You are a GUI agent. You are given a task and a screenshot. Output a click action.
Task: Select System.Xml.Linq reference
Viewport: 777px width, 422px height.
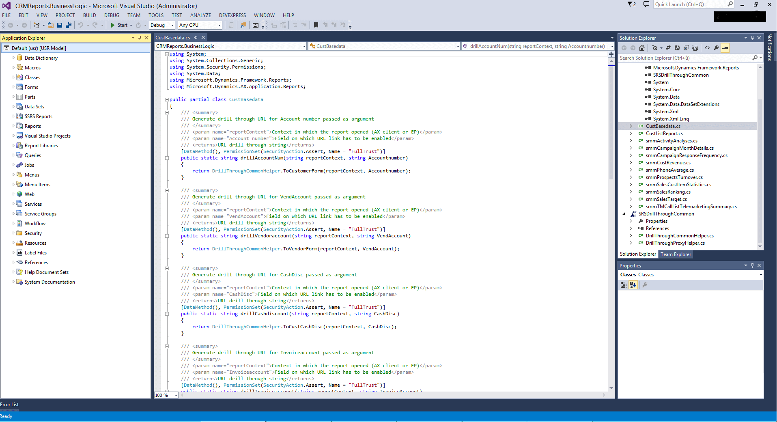coord(671,119)
